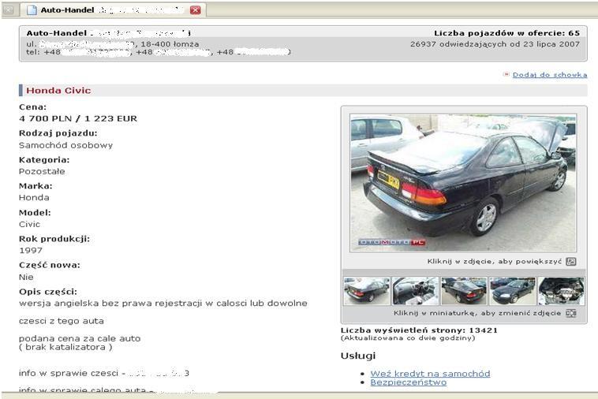The height and width of the screenshot is (399, 598).
Task: Click the Kliknij w zdjęcie, aby powiększyć caption
Action: [x=495, y=262]
